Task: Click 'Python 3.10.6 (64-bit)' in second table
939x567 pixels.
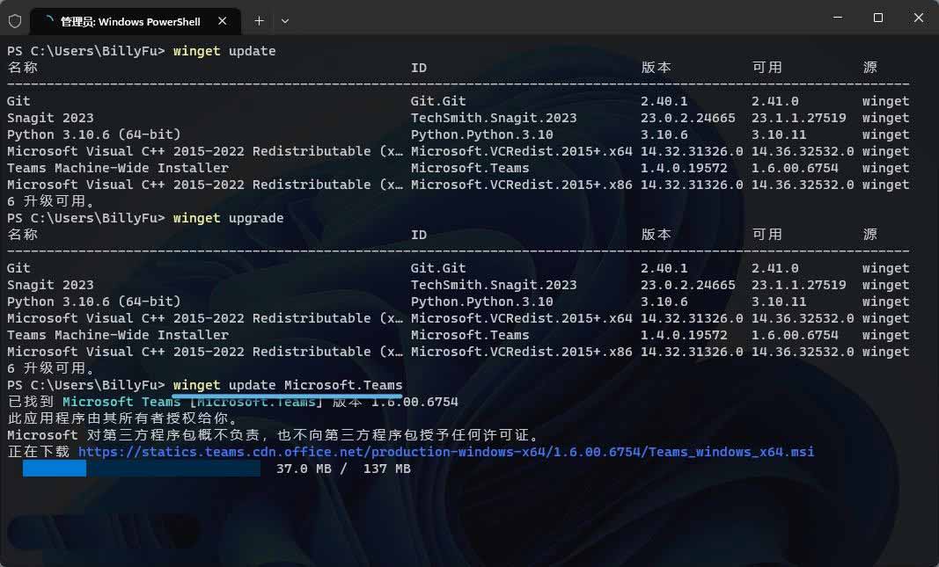Action: click(94, 302)
